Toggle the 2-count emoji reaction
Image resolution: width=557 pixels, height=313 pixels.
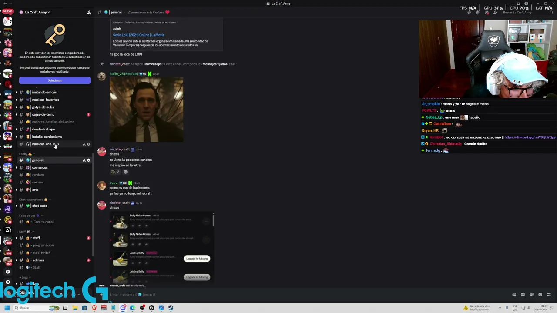click(x=115, y=172)
